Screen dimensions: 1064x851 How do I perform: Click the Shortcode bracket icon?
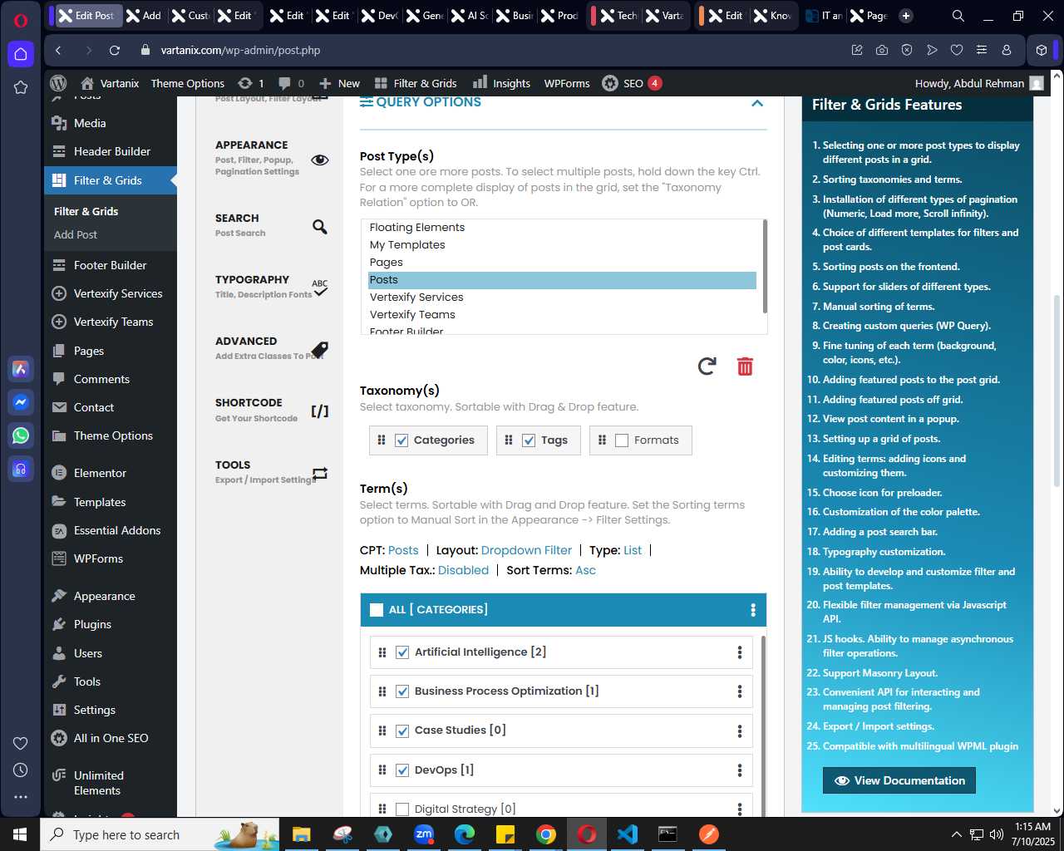point(319,411)
